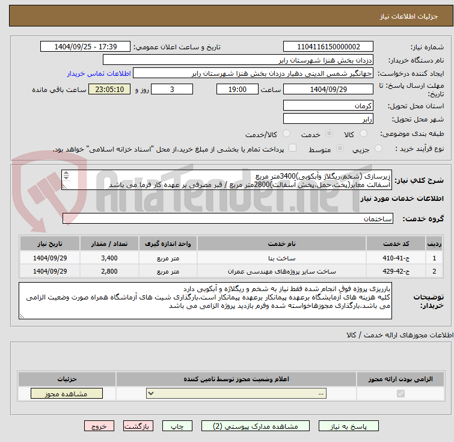Click the تعداد / مقدار column header
The width and height of the screenshot is (454, 442).
pyautogui.click(x=109, y=244)
